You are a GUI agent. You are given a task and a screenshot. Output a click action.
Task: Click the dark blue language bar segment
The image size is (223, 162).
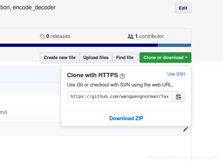79,45
